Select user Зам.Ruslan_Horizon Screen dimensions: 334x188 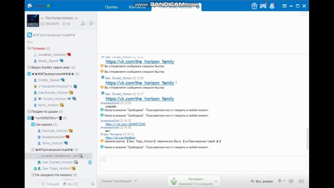pos(53,93)
